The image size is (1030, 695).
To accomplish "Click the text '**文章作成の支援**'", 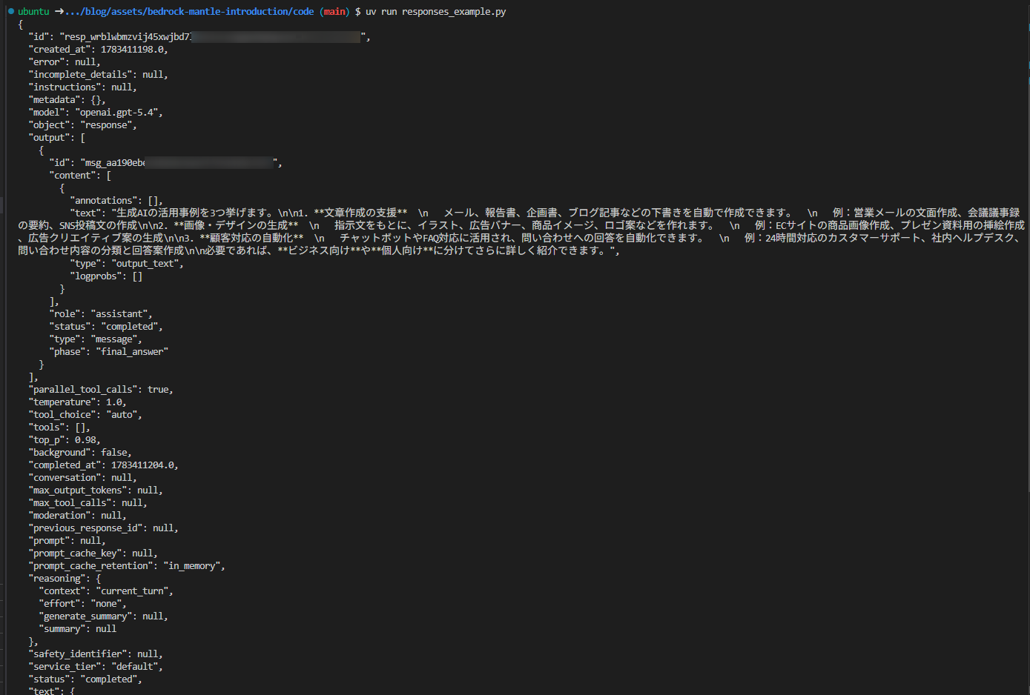I will coord(360,213).
